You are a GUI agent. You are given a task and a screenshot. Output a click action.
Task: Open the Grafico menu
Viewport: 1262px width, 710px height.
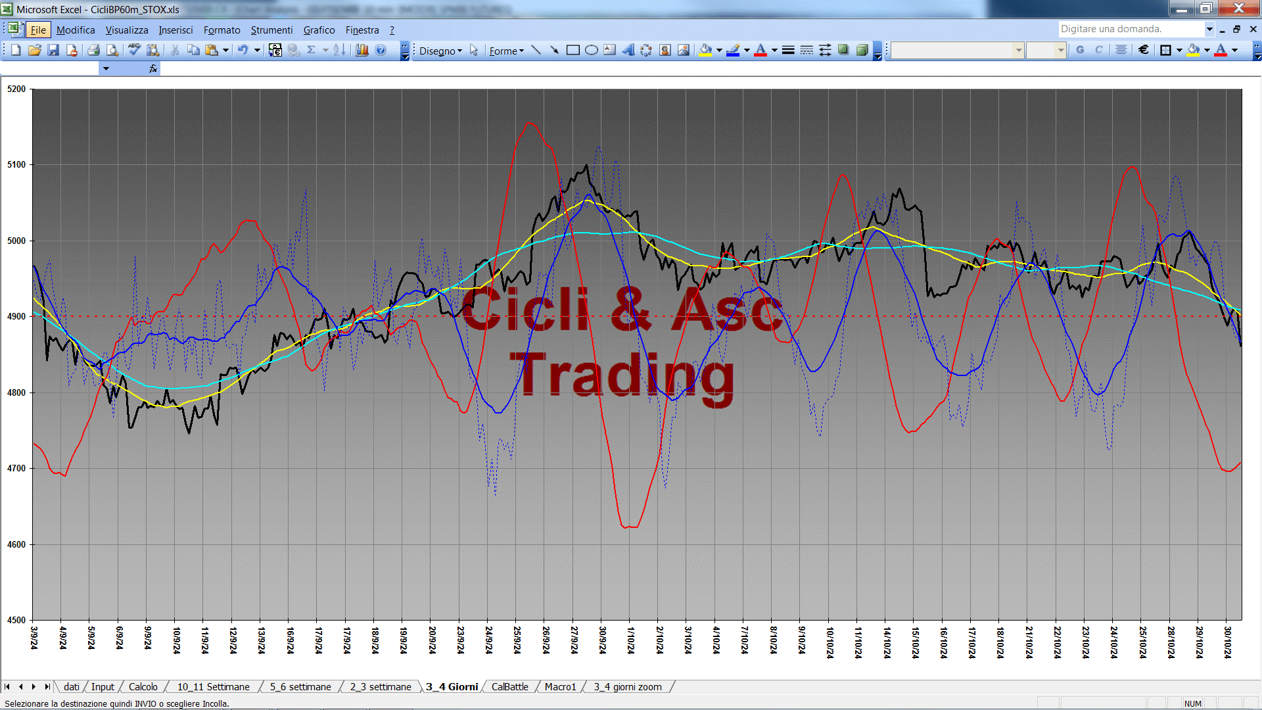click(x=319, y=30)
